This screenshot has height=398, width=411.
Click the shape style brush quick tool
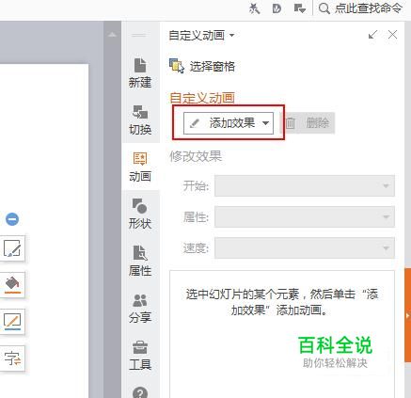tap(12, 248)
